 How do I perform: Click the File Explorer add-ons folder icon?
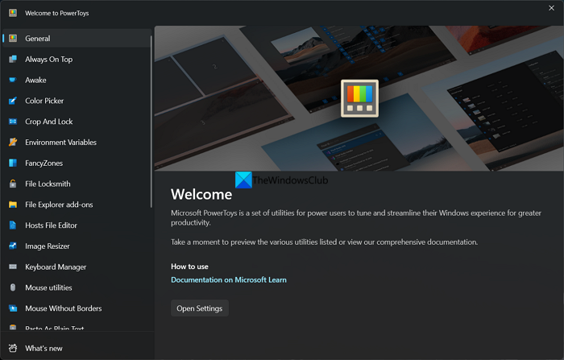13,205
